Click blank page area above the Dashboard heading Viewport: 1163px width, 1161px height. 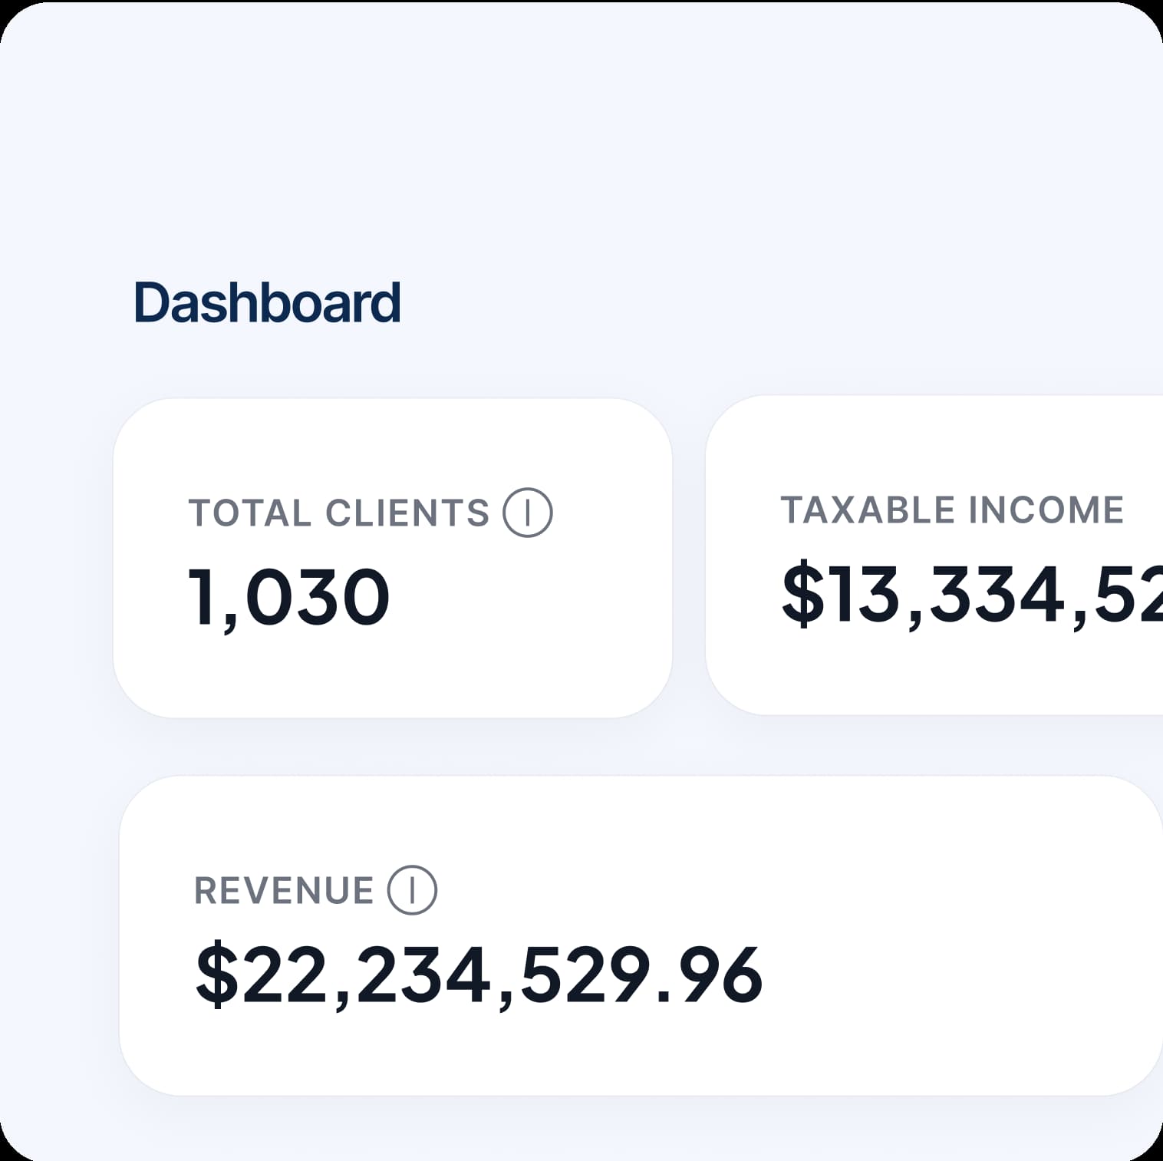537,153
